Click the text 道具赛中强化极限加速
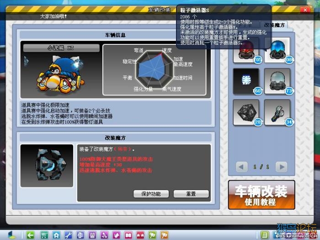 (x=45, y=105)
